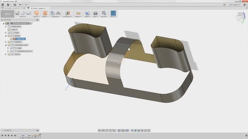
Task: Open the MODIFY dropdown menu
Action: coord(45,17)
